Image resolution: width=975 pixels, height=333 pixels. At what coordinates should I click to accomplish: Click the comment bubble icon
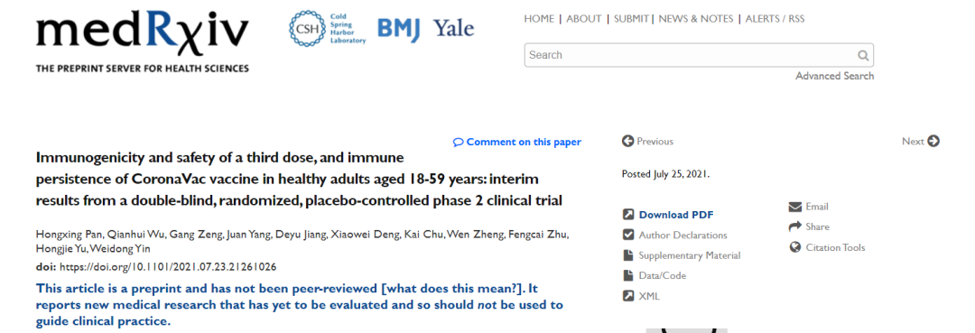pyautogui.click(x=459, y=143)
